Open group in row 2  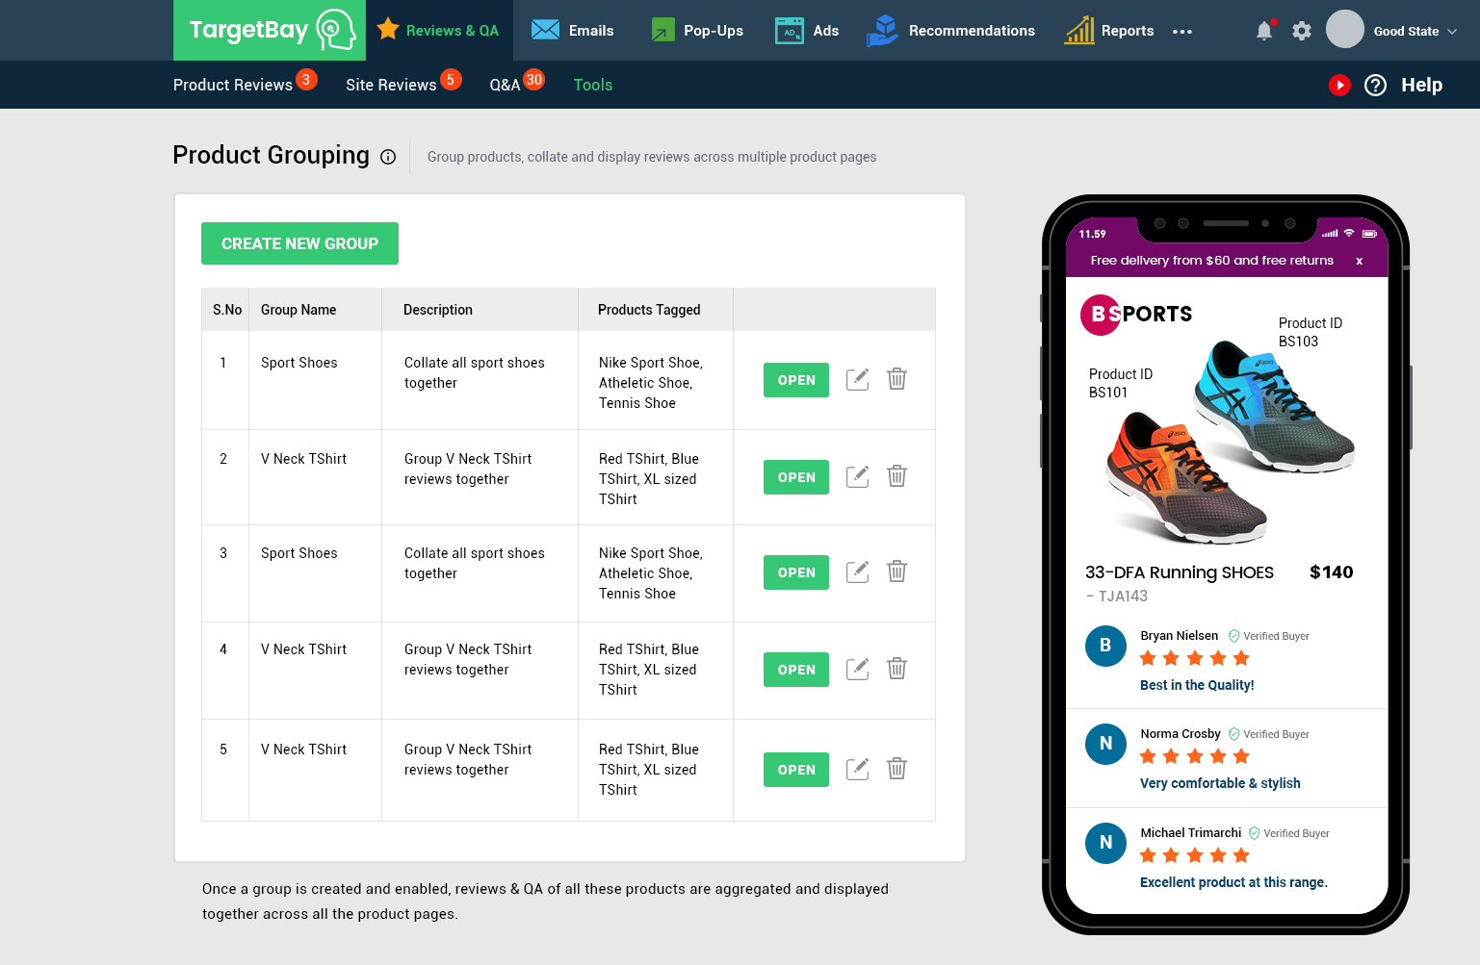pyautogui.click(x=796, y=477)
